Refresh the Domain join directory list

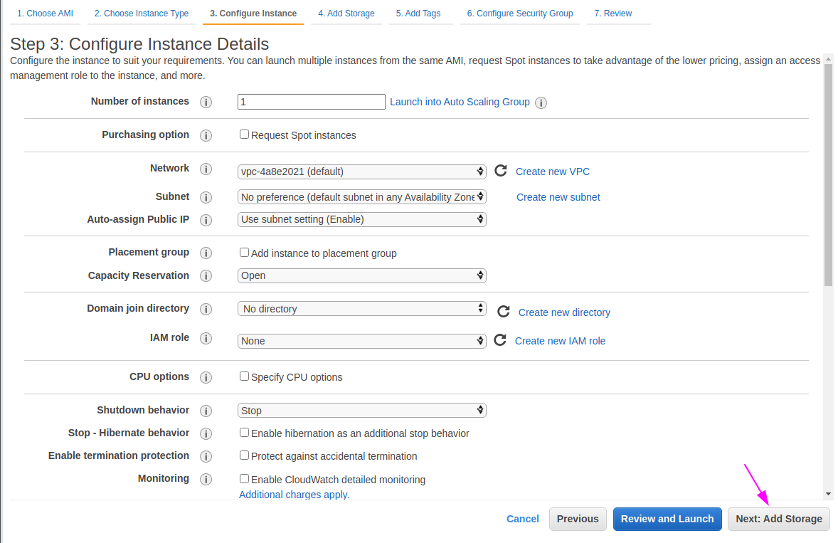coord(504,312)
